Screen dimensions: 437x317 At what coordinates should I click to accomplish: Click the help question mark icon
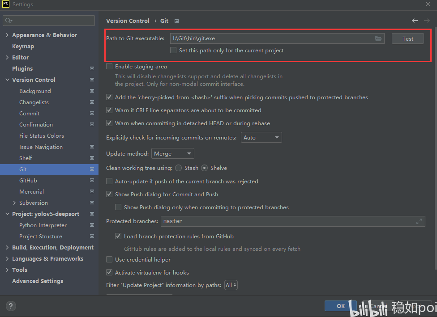(x=11, y=306)
